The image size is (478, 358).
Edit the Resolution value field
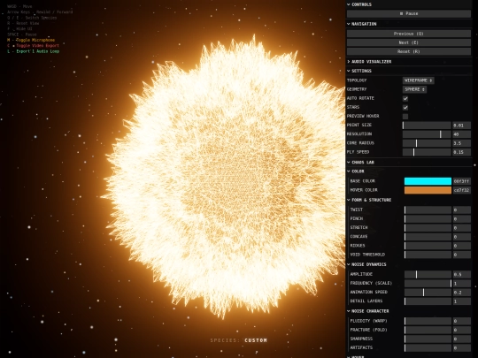(461, 134)
